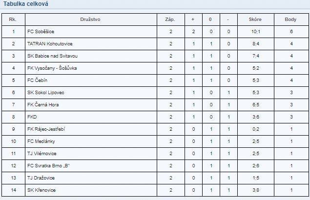310x200 pixels.
Task: Select FK Vysočany - Šošůvka team
Action: tap(52, 68)
